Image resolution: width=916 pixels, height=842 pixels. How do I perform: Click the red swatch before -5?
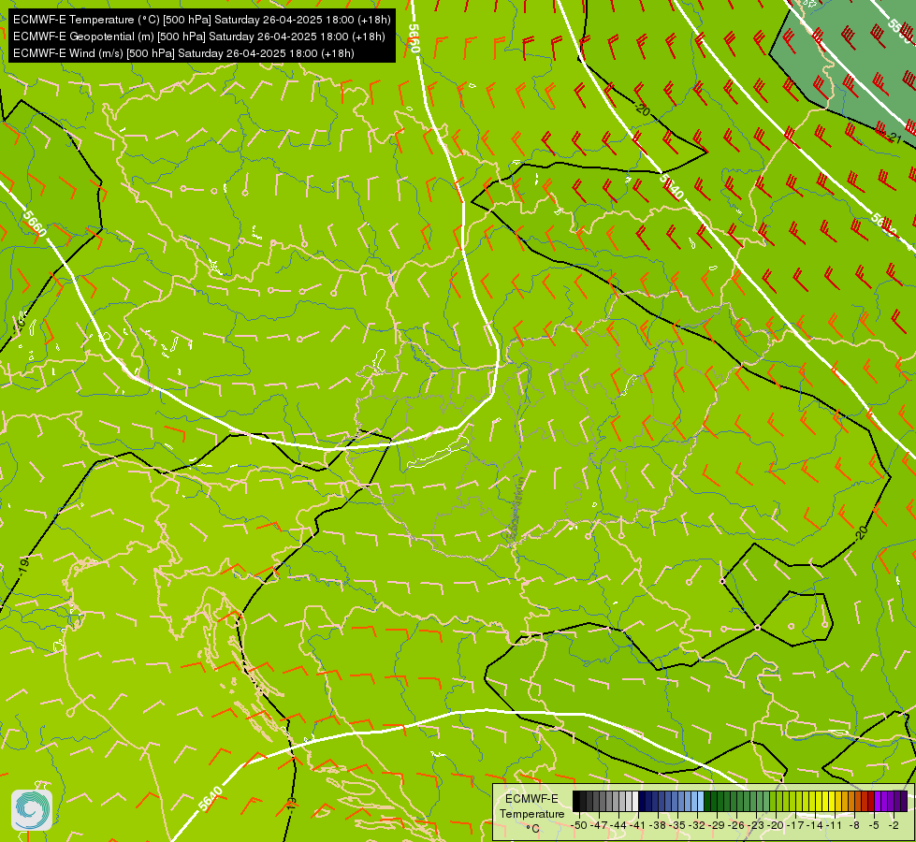[x=870, y=801]
